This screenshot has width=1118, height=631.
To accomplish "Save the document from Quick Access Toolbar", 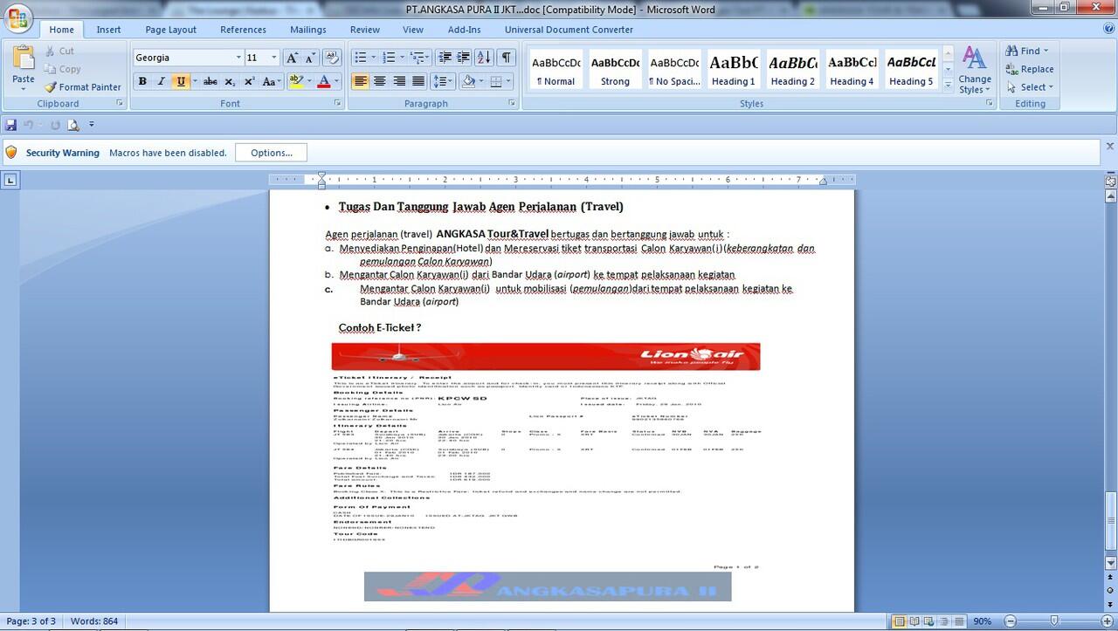I will 11,125.
